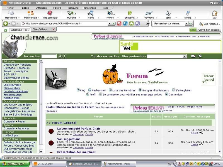Click the Rechercher site search input field
Screen dimensions: 223x167
click(49, 56)
